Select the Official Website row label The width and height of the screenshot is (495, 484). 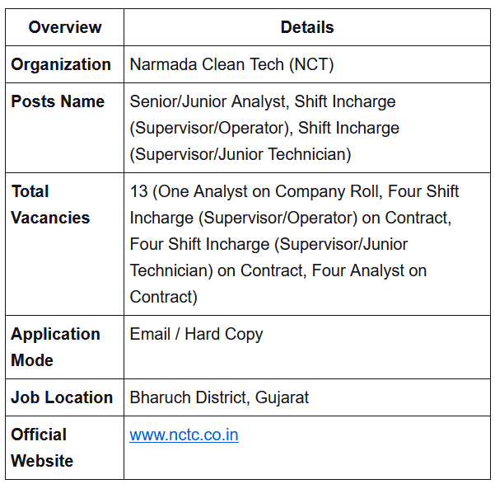pyautogui.click(x=42, y=448)
